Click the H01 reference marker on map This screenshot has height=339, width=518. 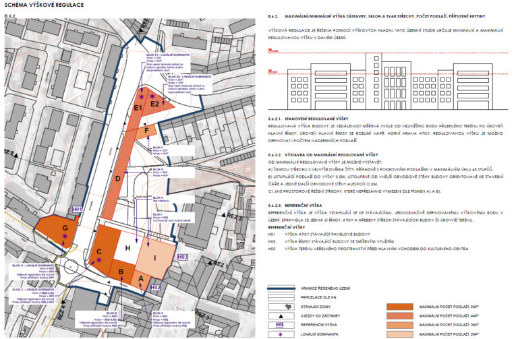(x=78, y=210)
